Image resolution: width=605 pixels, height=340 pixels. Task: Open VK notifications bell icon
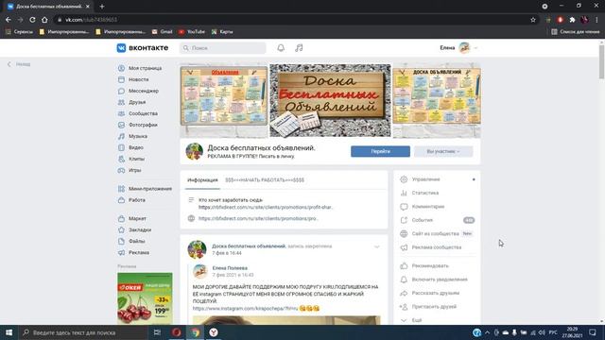coord(281,48)
